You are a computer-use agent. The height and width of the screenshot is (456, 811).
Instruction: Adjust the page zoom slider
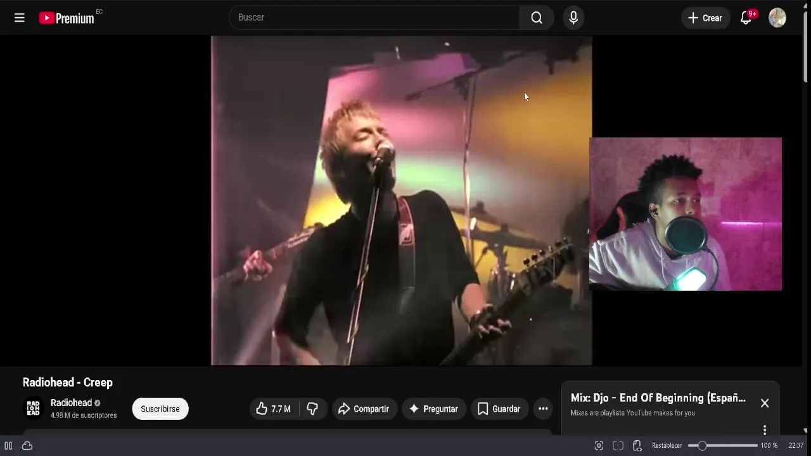[x=723, y=446]
